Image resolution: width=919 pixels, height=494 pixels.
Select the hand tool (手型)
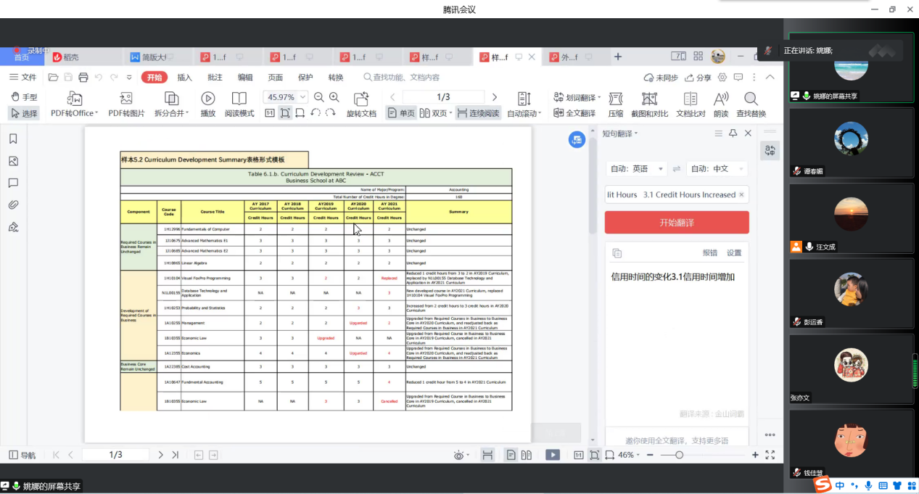point(23,97)
